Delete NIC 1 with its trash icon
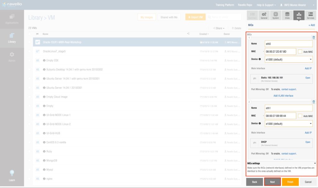This screenshot has height=188, width=318. click(x=313, y=37)
